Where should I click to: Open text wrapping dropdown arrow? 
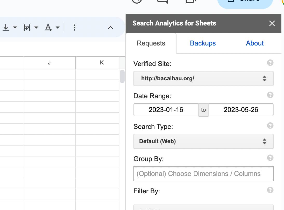[x=36, y=28]
